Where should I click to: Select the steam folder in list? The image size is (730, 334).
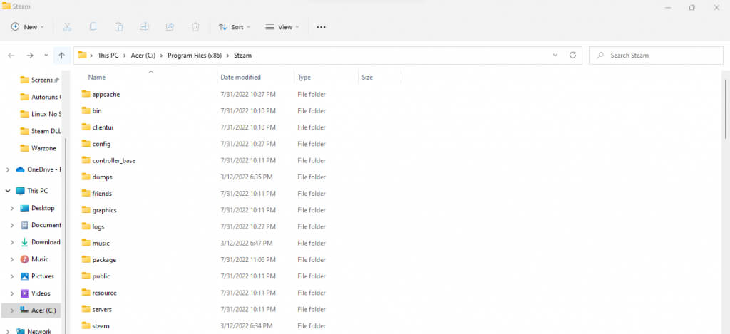(101, 326)
